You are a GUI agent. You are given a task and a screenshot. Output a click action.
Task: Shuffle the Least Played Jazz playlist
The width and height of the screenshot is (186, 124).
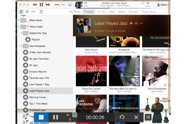pos(136,23)
